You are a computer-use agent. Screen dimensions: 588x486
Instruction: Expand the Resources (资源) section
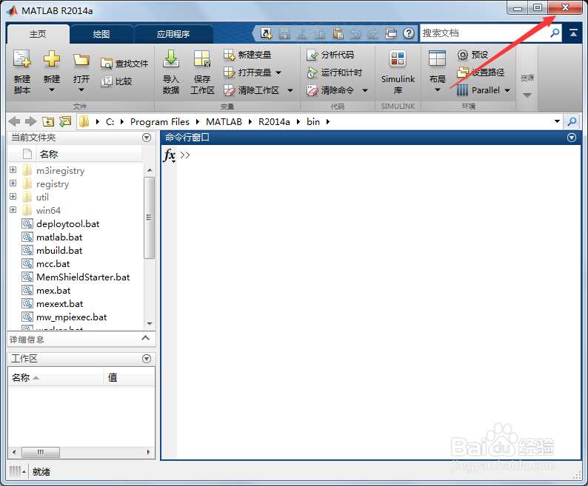(527, 95)
